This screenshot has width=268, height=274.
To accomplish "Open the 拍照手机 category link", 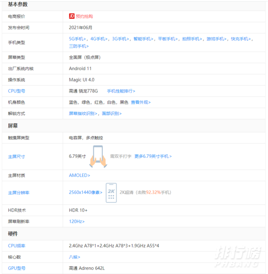I will coord(192,39).
